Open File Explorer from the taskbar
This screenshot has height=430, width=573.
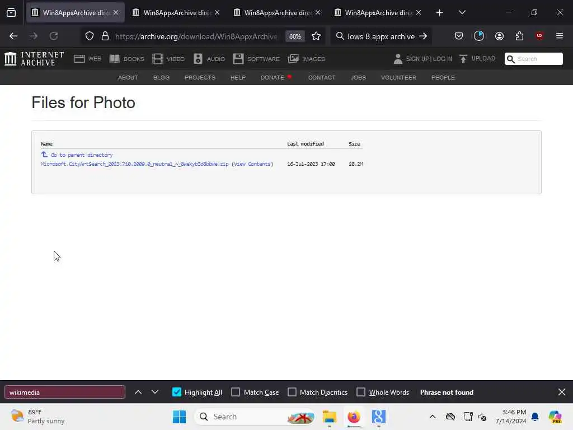(x=329, y=417)
